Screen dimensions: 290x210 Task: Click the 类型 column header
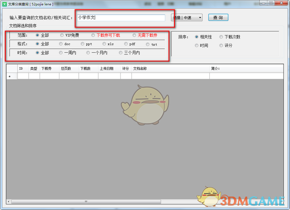tap(34, 69)
